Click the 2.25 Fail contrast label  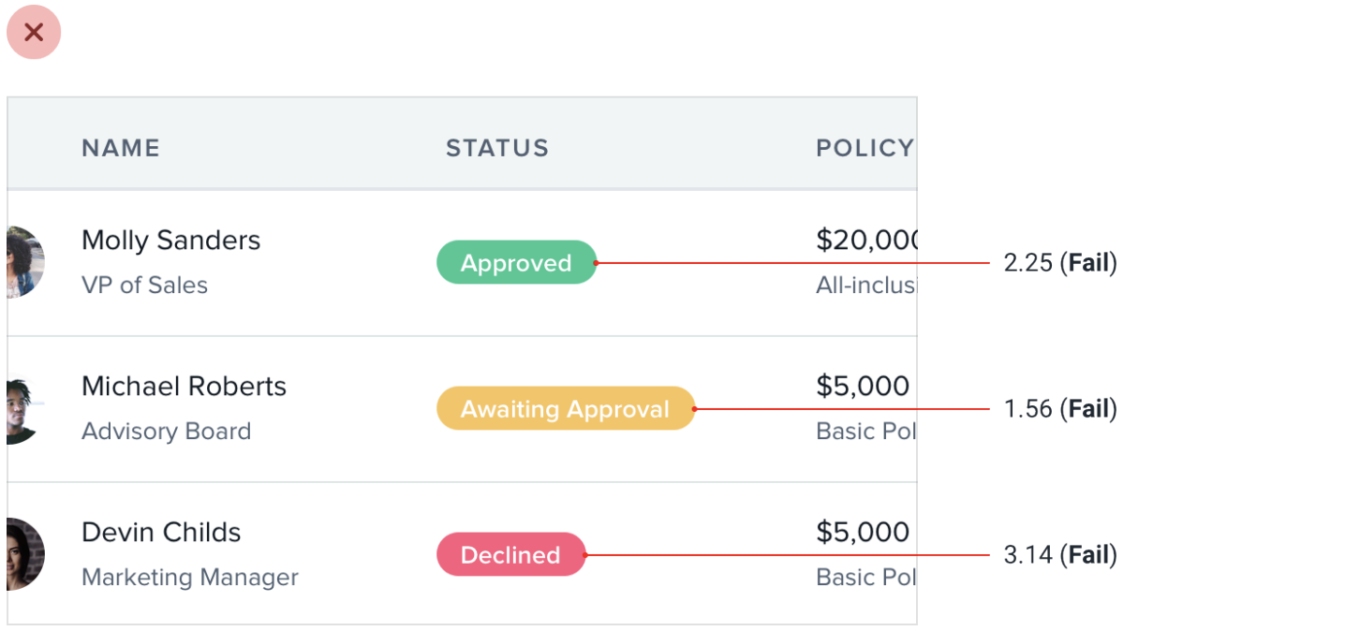(1060, 263)
